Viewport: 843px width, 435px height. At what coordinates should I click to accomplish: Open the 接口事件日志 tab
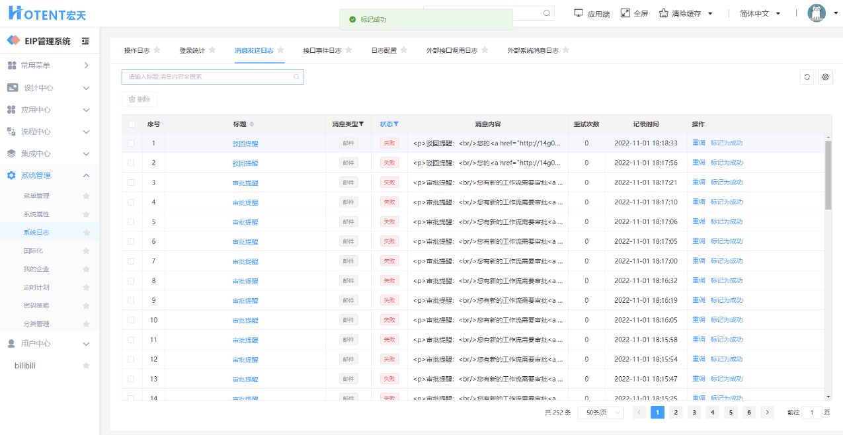tap(322, 50)
